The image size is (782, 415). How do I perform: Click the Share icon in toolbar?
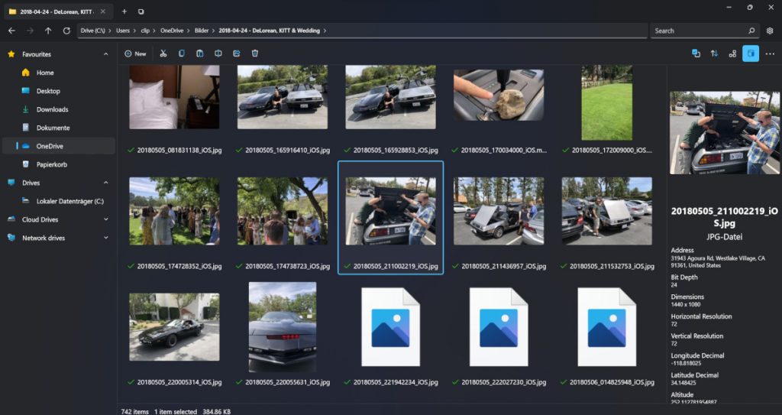(x=237, y=53)
